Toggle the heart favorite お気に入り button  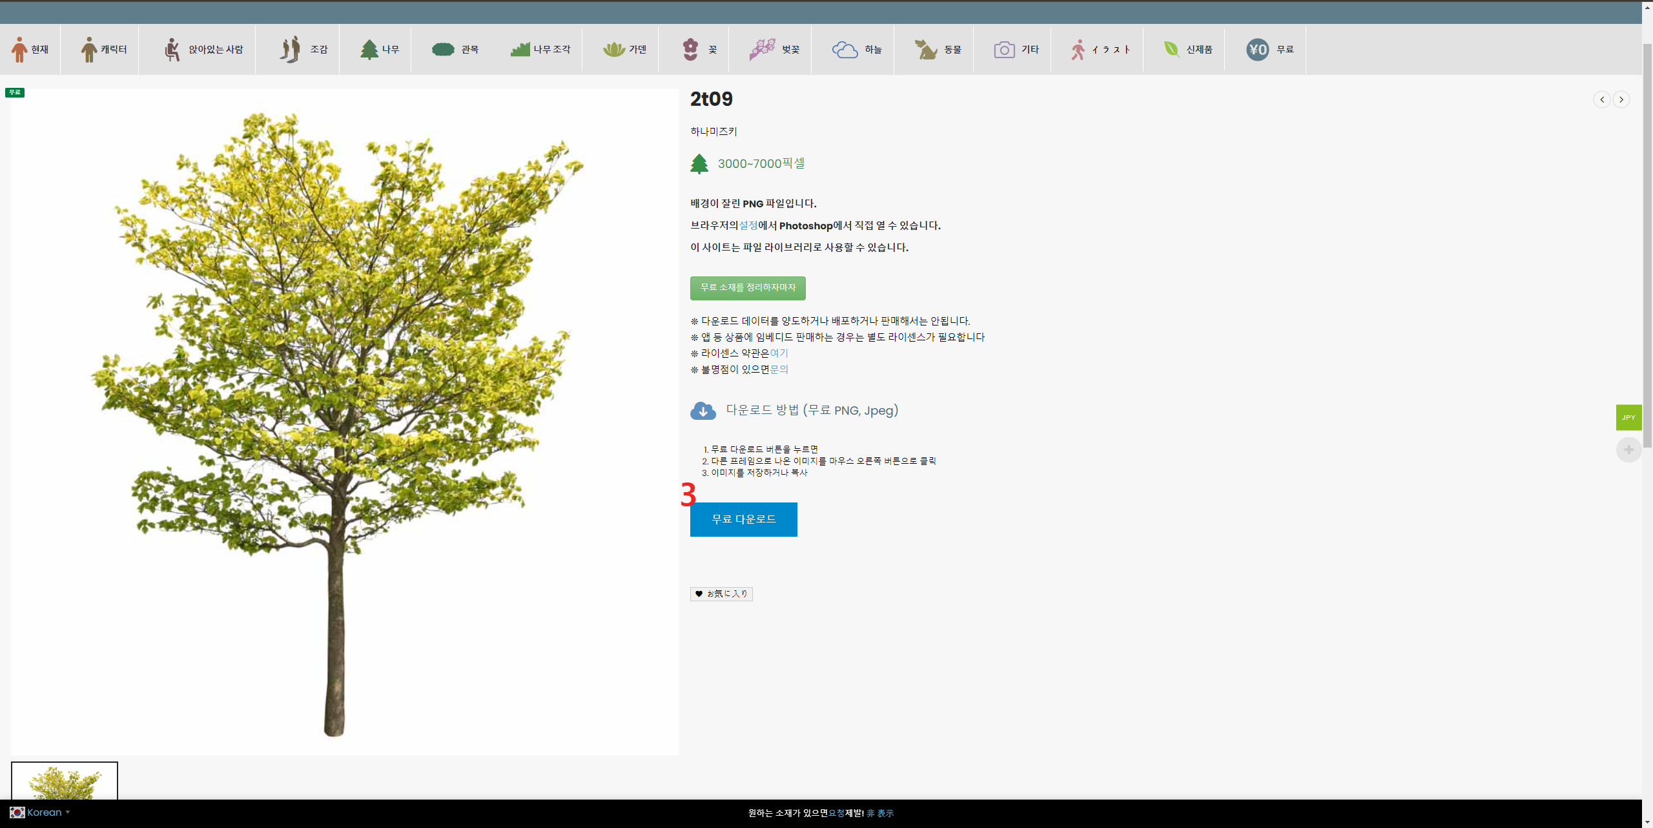721,594
